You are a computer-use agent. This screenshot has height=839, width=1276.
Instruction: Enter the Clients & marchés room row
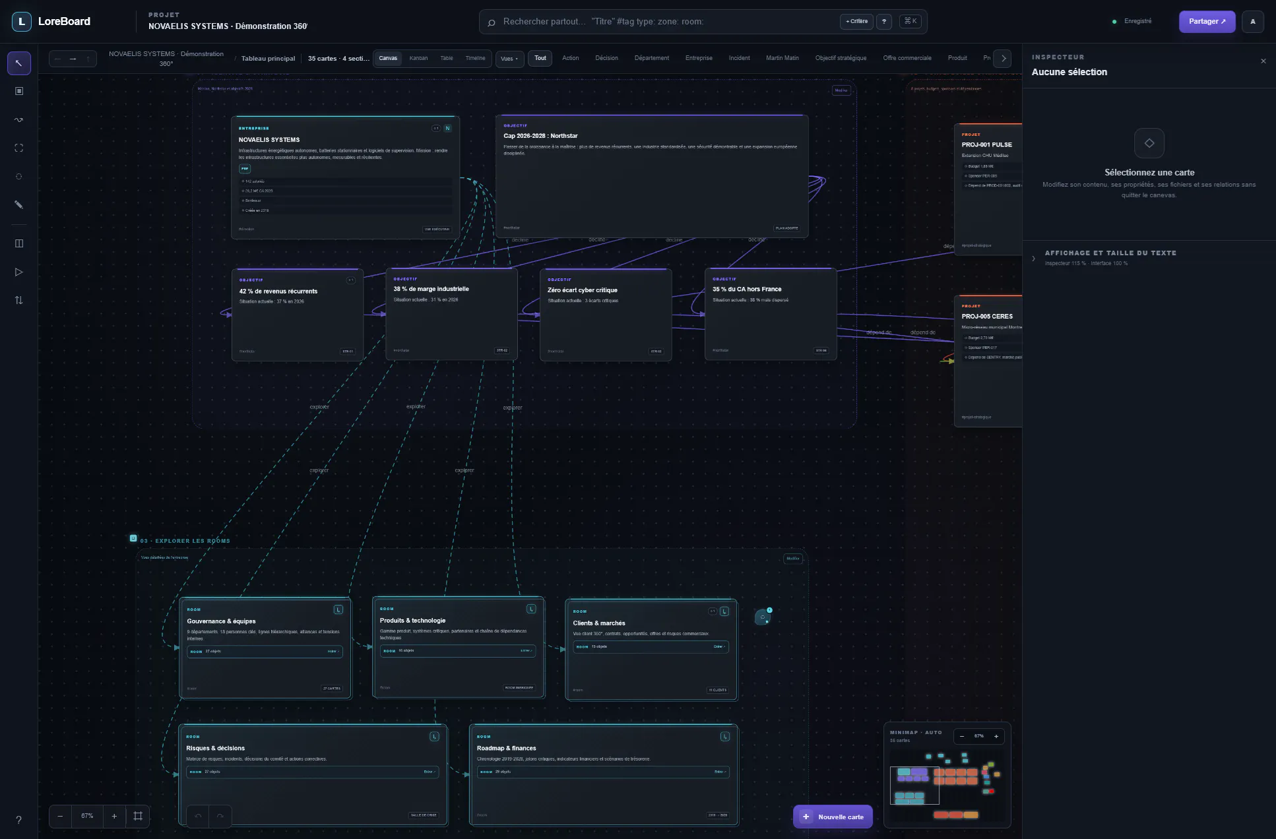click(651, 647)
